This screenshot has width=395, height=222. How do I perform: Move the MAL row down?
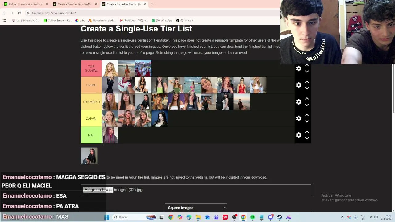[x=307, y=138]
